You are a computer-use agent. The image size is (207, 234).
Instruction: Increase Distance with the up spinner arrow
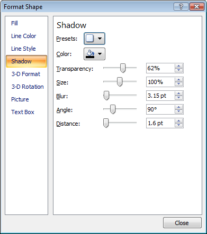pyautogui.click(x=178, y=121)
